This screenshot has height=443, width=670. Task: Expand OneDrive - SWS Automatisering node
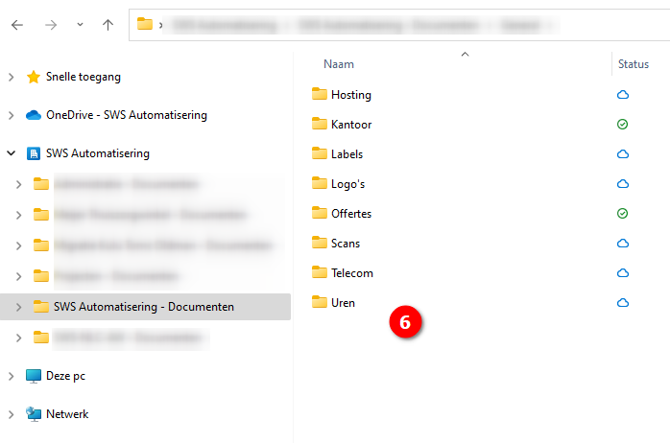tap(11, 115)
